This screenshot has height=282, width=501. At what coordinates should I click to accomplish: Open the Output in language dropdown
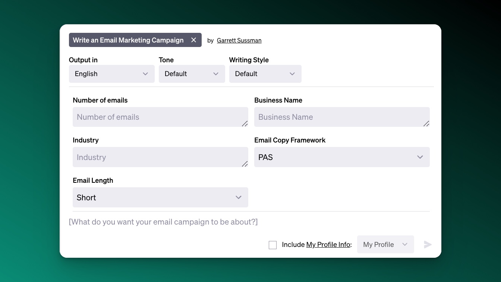tap(111, 74)
